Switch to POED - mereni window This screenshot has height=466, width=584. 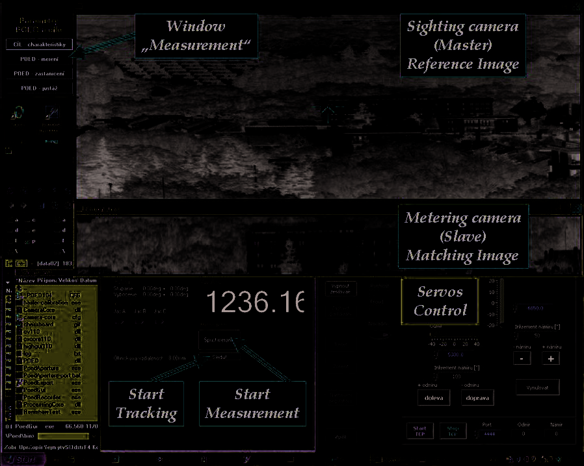40,59
